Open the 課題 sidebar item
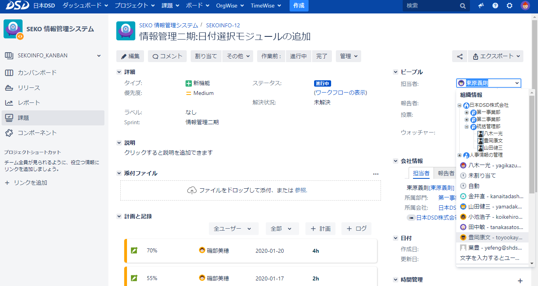538x286 pixels. coord(54,118)
